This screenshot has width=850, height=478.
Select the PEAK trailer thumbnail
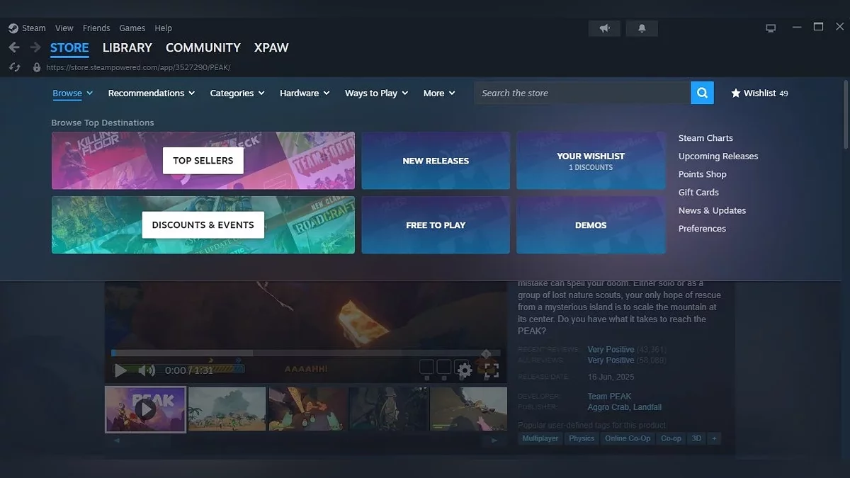(146, 409)
